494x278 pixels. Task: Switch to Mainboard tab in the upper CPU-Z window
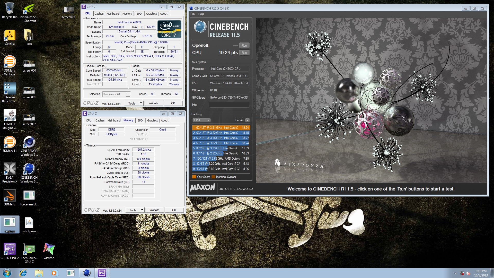[113, 14]
